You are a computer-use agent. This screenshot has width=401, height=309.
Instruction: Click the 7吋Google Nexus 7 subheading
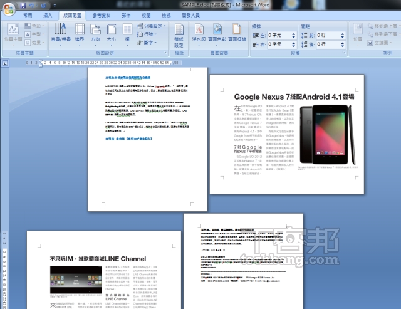(x=248, y=149)
